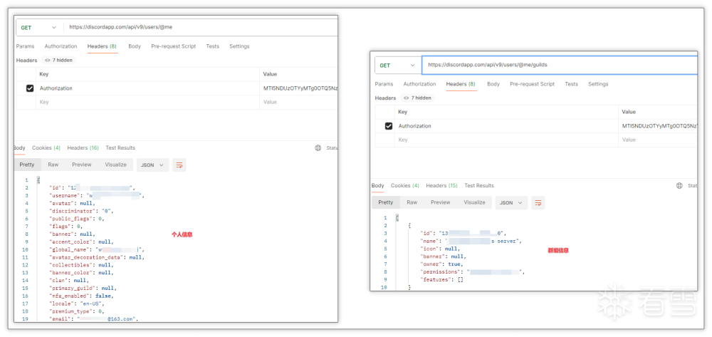Open Test Results tab in left window

tap(120, 148)
